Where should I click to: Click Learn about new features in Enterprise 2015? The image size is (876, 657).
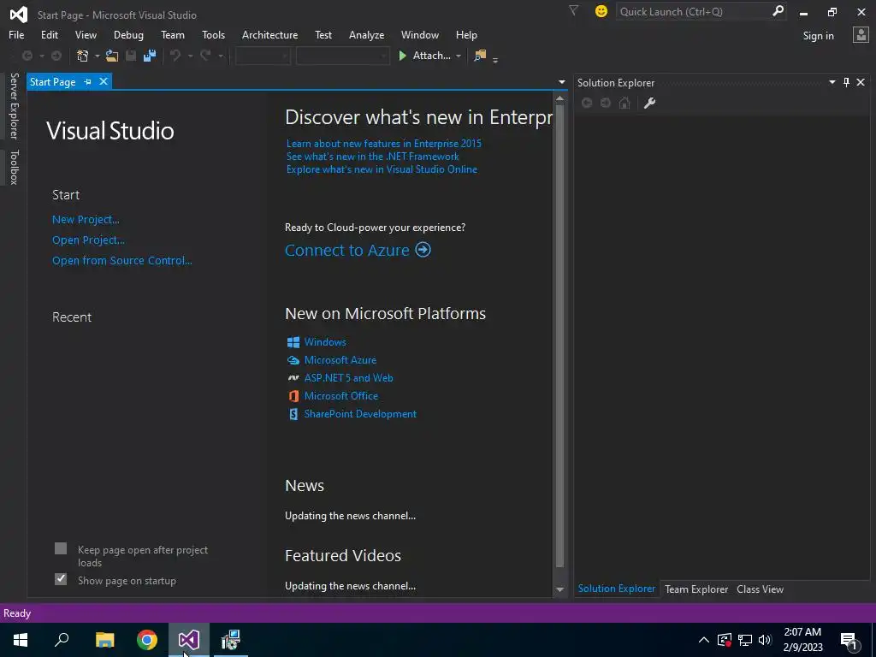384,143
